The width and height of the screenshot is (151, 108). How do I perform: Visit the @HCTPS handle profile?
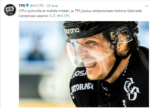click(37, 6)
